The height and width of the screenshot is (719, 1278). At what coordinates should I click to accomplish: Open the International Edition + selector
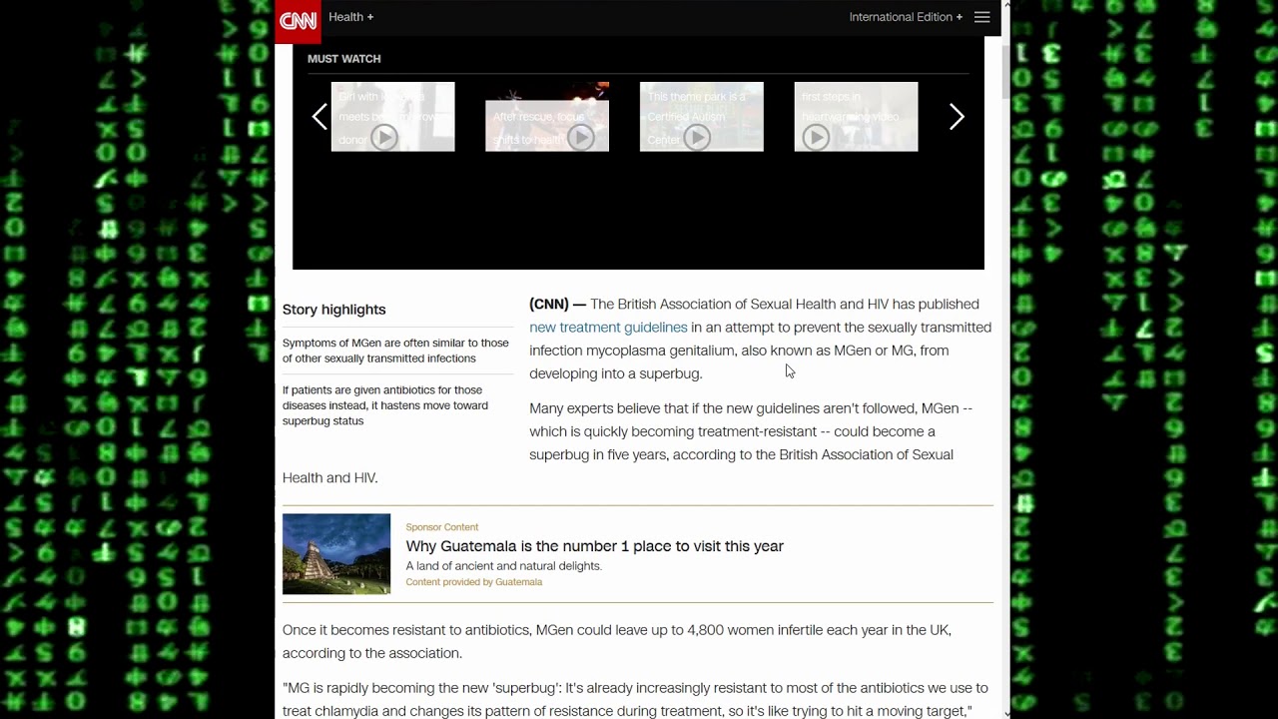tap(906, 17)
